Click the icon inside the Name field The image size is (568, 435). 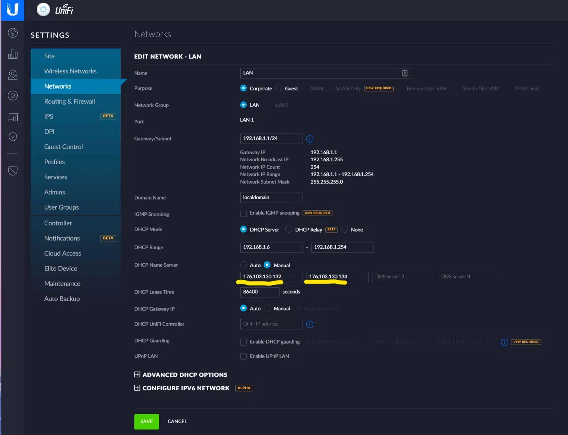click(404, 73)
